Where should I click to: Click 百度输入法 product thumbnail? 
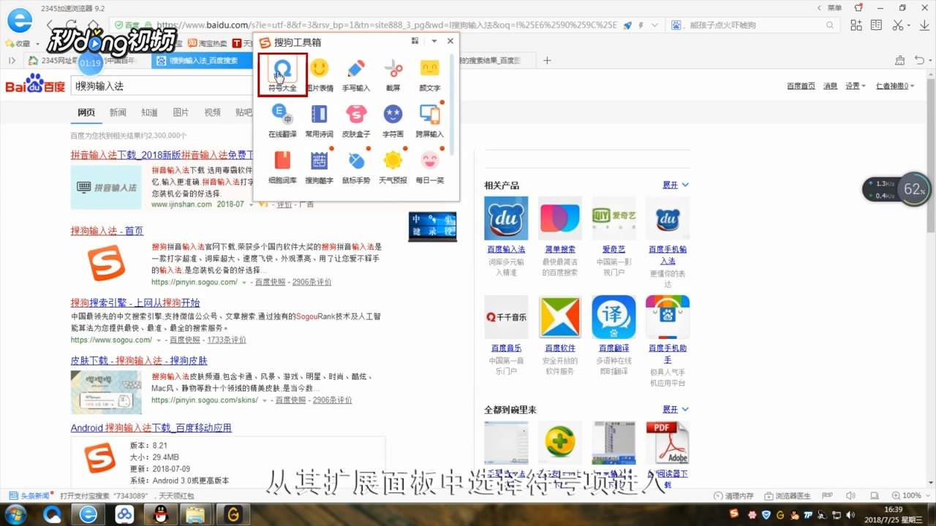(506, 218)
